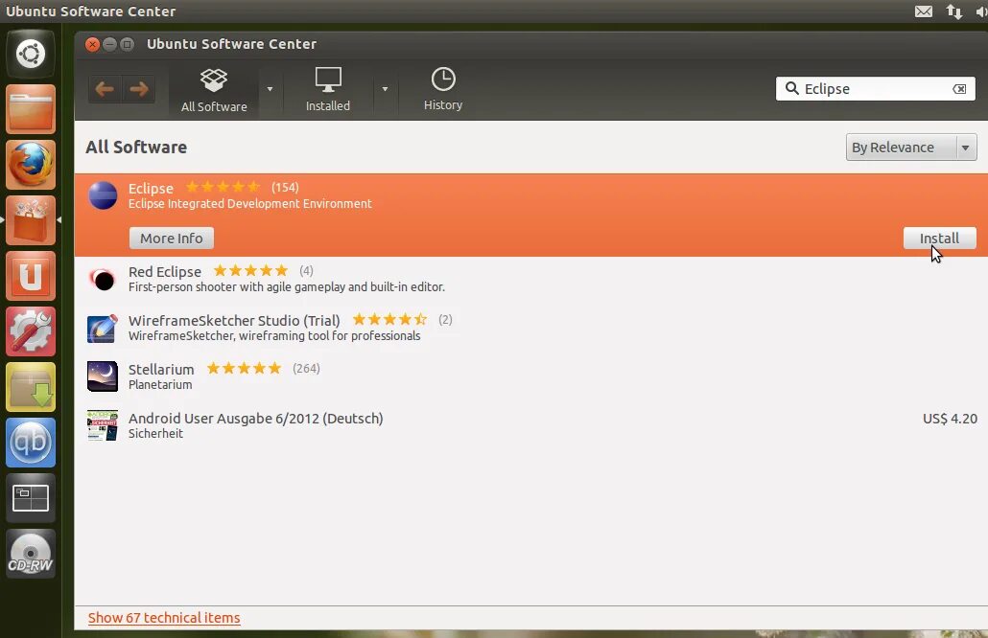Select the Red Eclipse result

[x=530, y=279]
